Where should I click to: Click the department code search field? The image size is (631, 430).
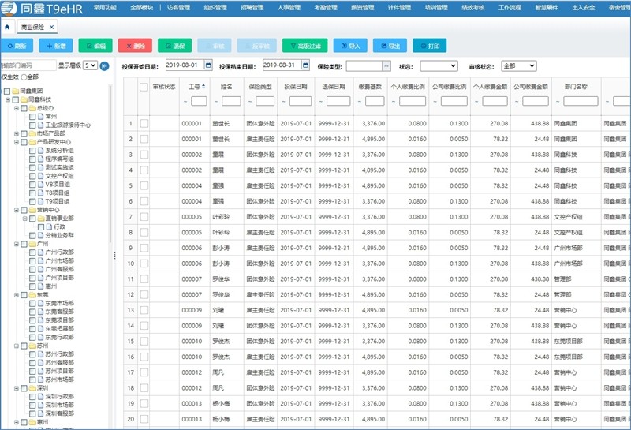tap(28, 65)
